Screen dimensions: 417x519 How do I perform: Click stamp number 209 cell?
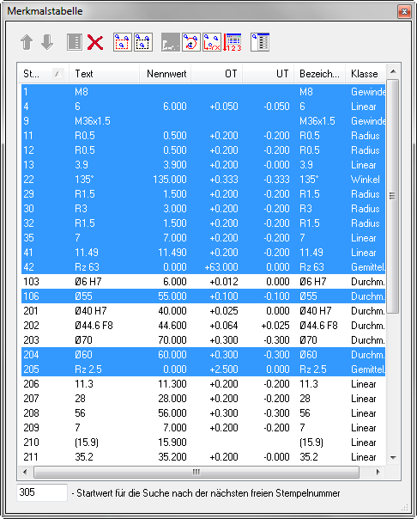click(x=32, y=427)
